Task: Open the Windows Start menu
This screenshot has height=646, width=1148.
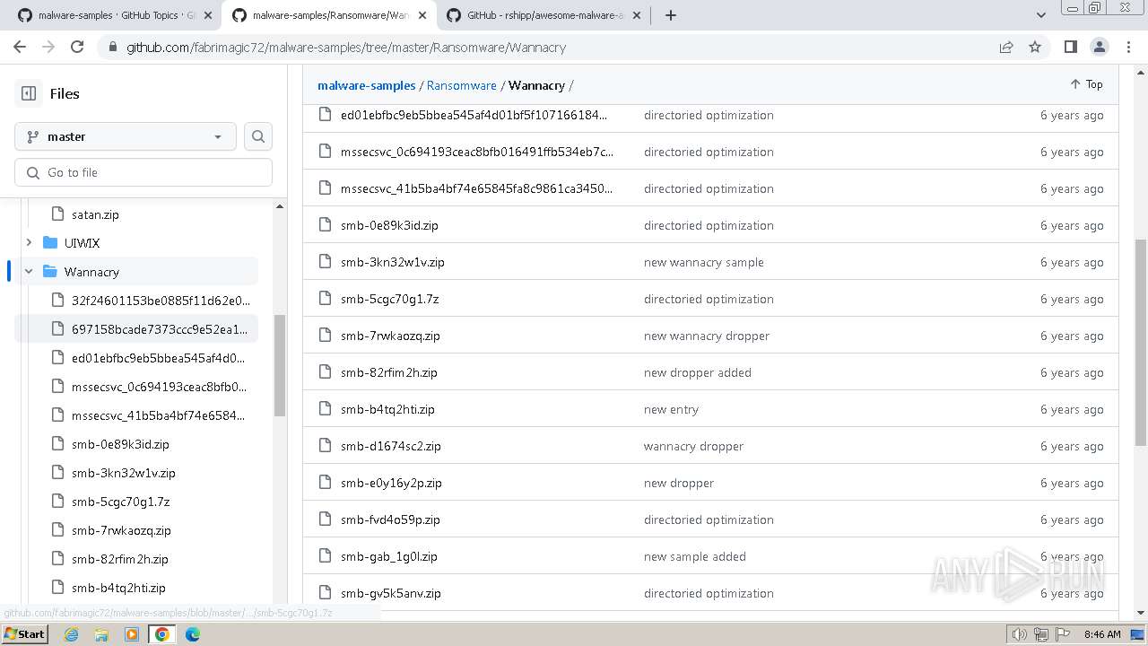Action: point(24,633)
